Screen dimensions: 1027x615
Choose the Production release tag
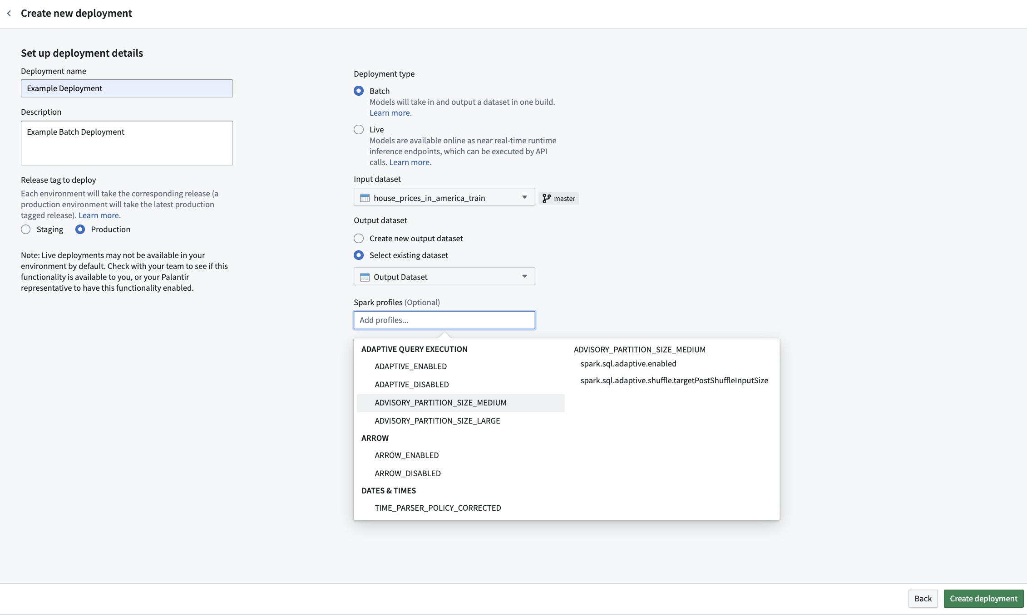(80, 229)
